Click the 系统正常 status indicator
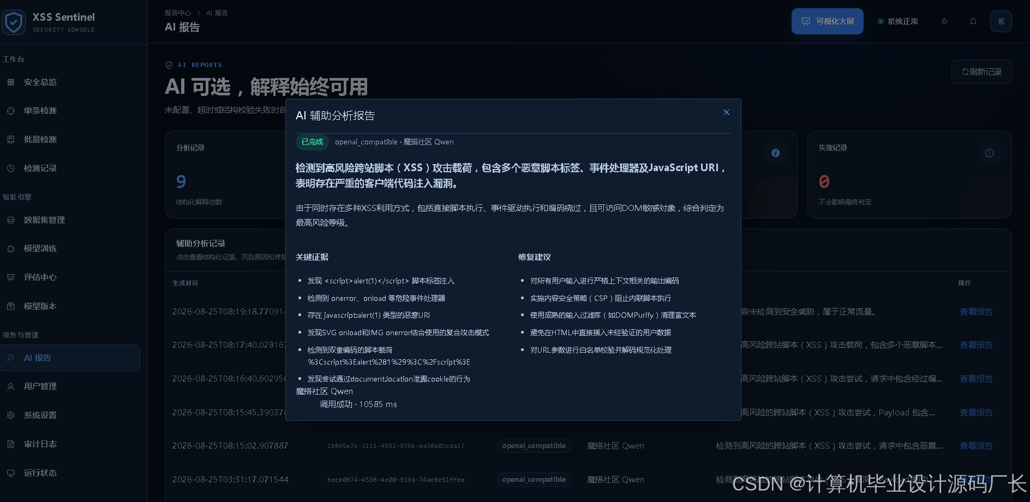 tap(897, 21)
